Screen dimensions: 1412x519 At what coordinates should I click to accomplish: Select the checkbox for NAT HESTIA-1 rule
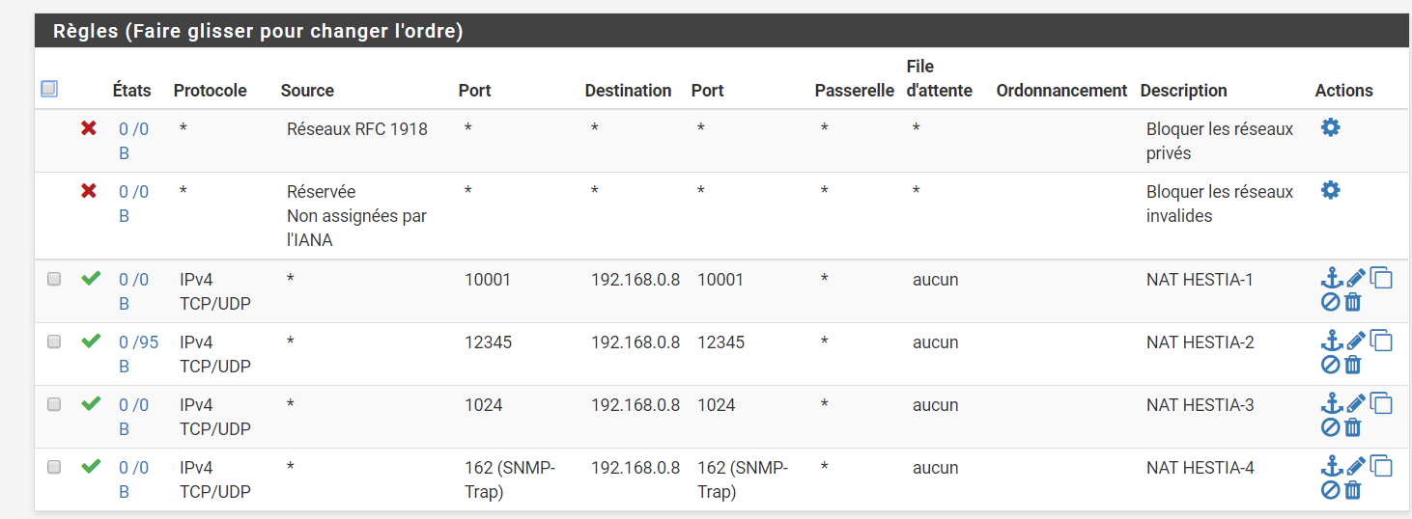tap(54, 279)
